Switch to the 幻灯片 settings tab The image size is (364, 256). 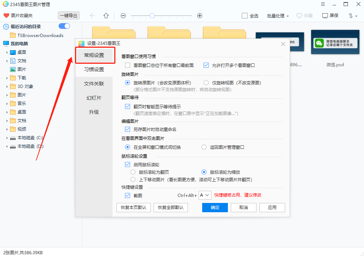pyautogui.click(x=95, y=98)
